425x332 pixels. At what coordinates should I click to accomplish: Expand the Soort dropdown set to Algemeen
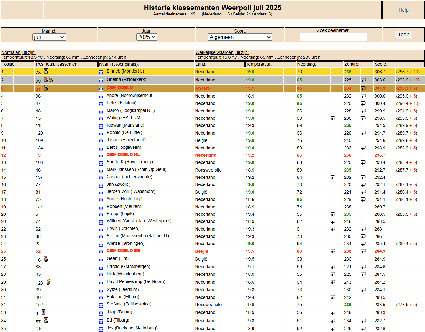[x=240, y=37]
